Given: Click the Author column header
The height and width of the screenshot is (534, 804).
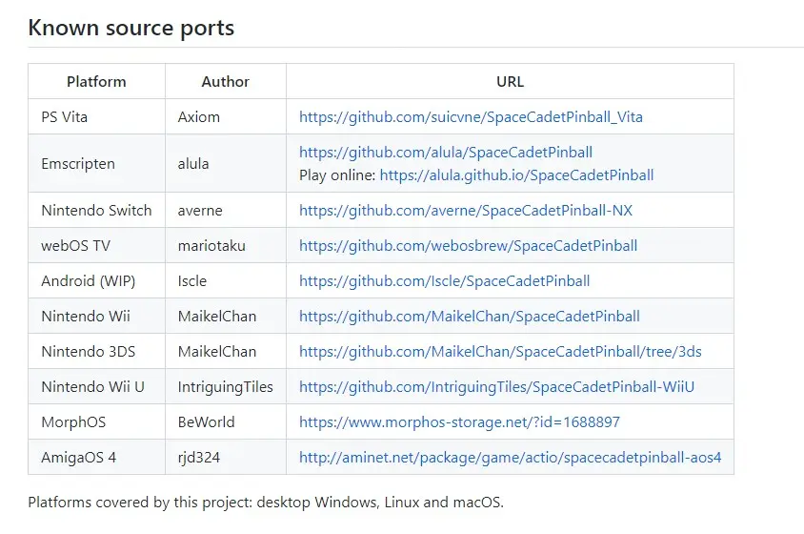Looking at the screenshot, I should 226,82.
